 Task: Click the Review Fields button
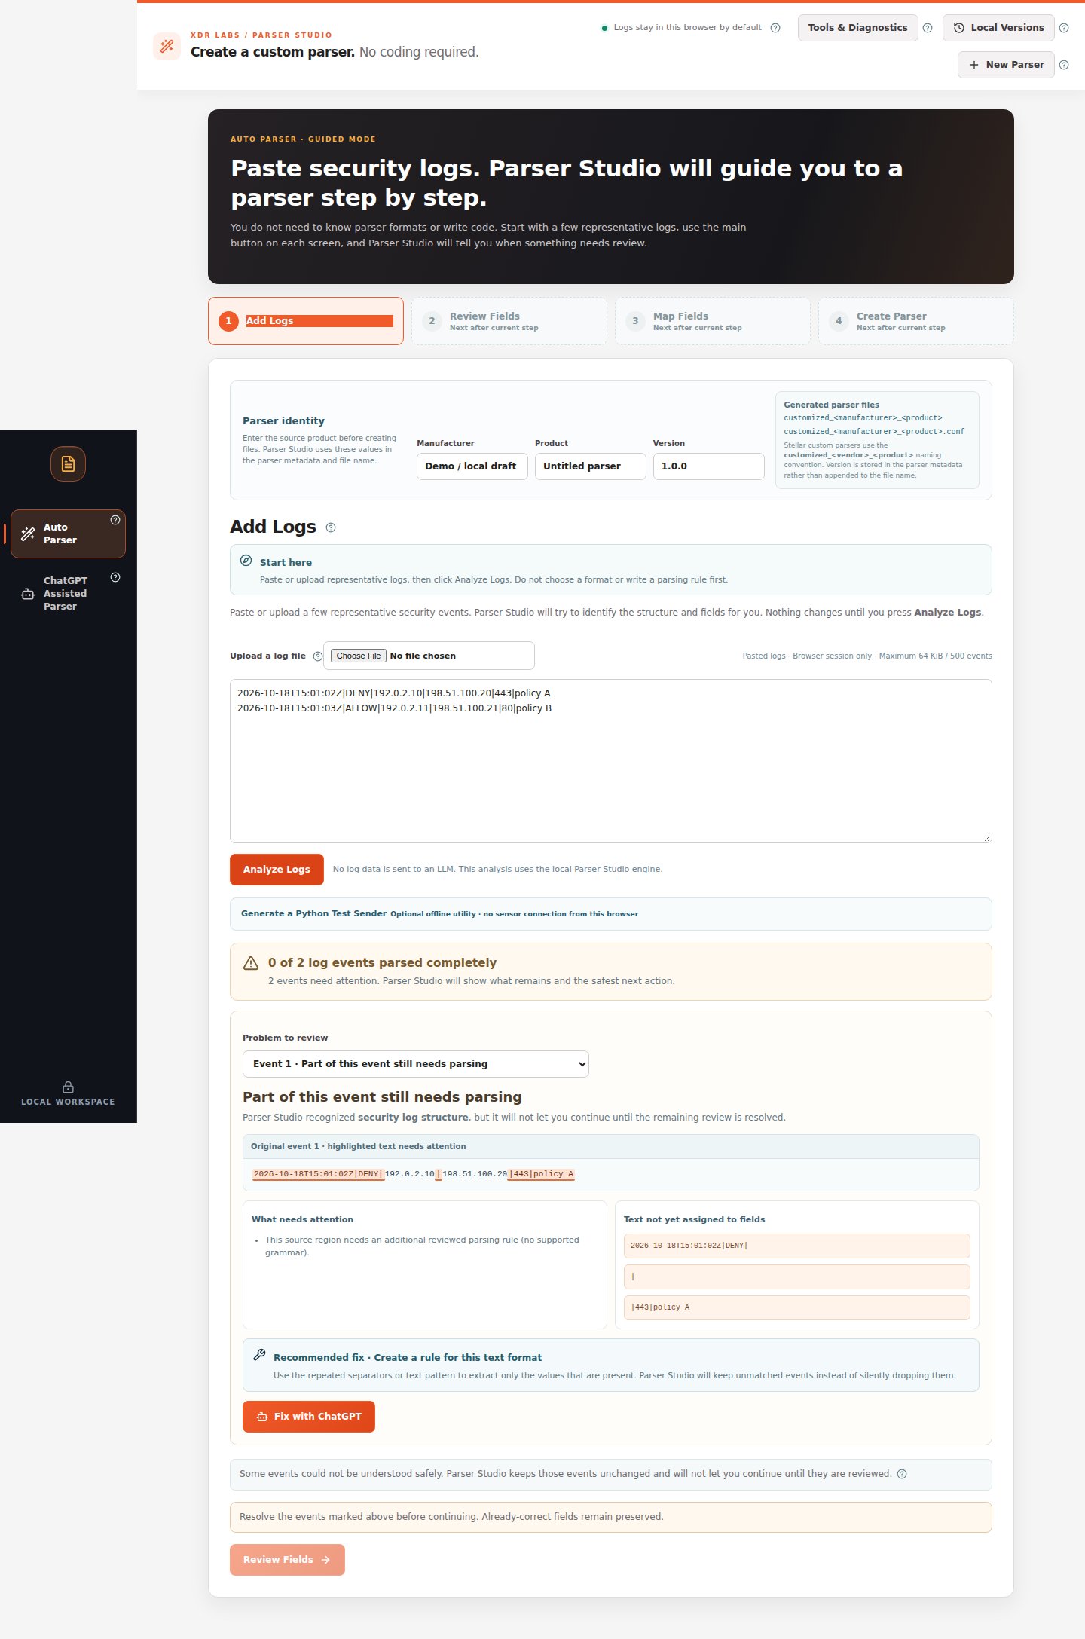(287, 1560)
